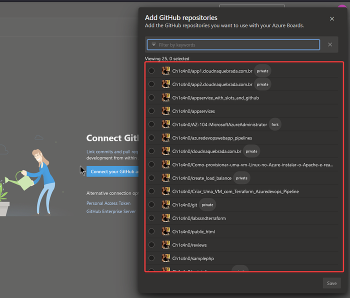Click avatar icon of app1.cloudnaquebrada.com.br
The image size is (350, 298).
point(165,71)
